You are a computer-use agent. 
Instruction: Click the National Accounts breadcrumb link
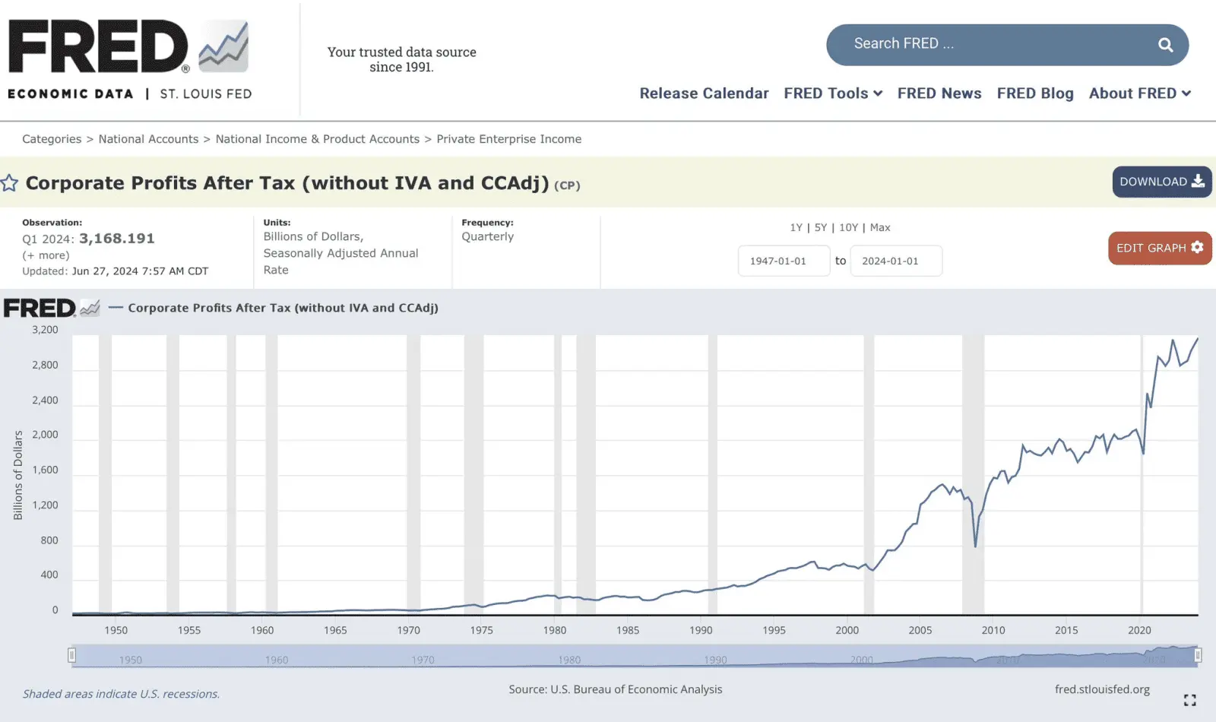148,139
